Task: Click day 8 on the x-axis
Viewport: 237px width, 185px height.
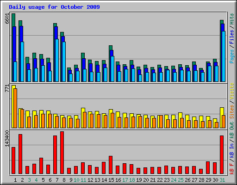Action: [x=64, y=180]
